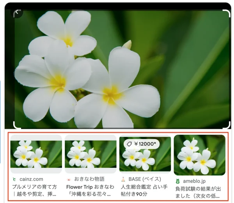Click the ¥12000* price tag badge
Image resolution: width=234 pixels, height=203 pixels.
pyautogui.click(x=142, y=144)
